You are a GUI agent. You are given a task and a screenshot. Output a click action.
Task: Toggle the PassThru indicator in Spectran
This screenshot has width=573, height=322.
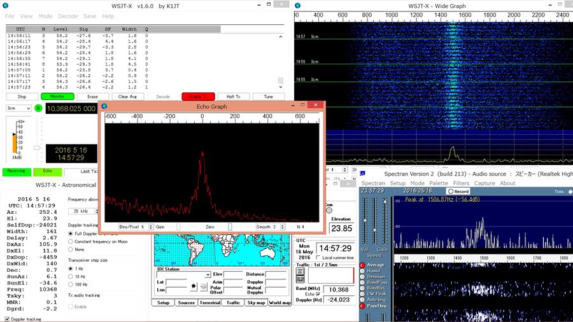[x=362, y=306]
